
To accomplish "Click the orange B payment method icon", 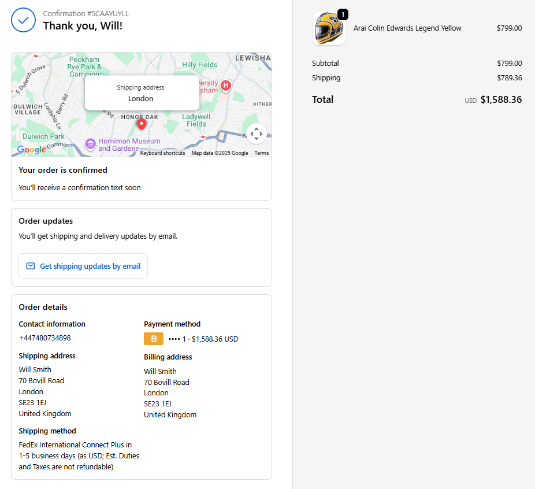I will [154, 339].
